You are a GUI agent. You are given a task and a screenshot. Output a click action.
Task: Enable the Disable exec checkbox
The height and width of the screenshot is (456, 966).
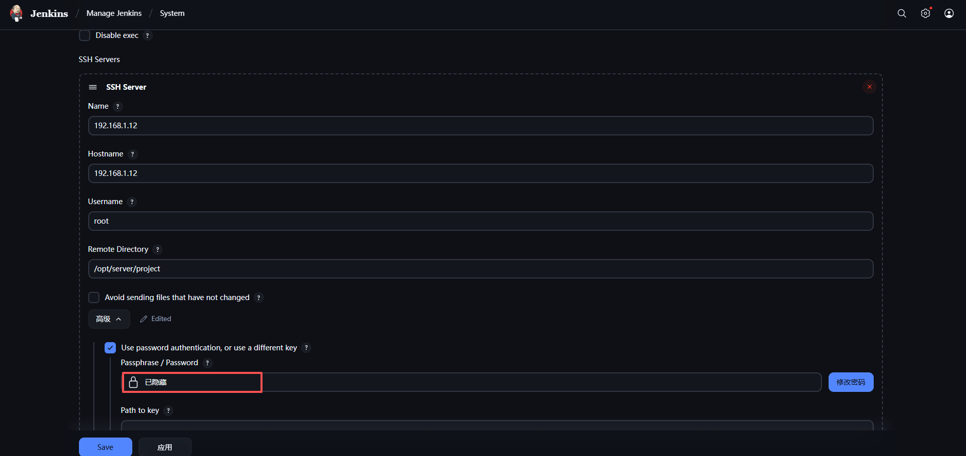[x=85, y=35]
